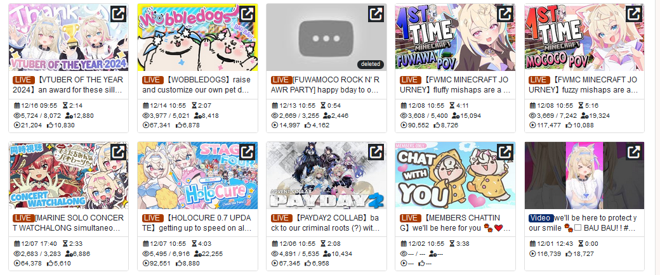Click the deleted badge on gray thumbnail
This screenshot has height=275, width=660.
pos(371,65)
